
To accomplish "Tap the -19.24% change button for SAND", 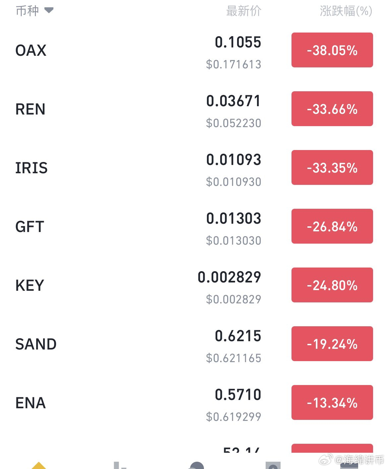I will tap(332, 344).
